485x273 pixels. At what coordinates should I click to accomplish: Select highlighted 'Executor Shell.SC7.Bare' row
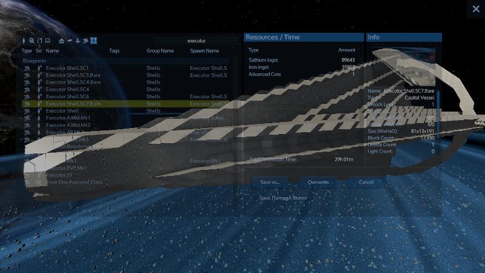pyautogui.click(x=125, y=104)
